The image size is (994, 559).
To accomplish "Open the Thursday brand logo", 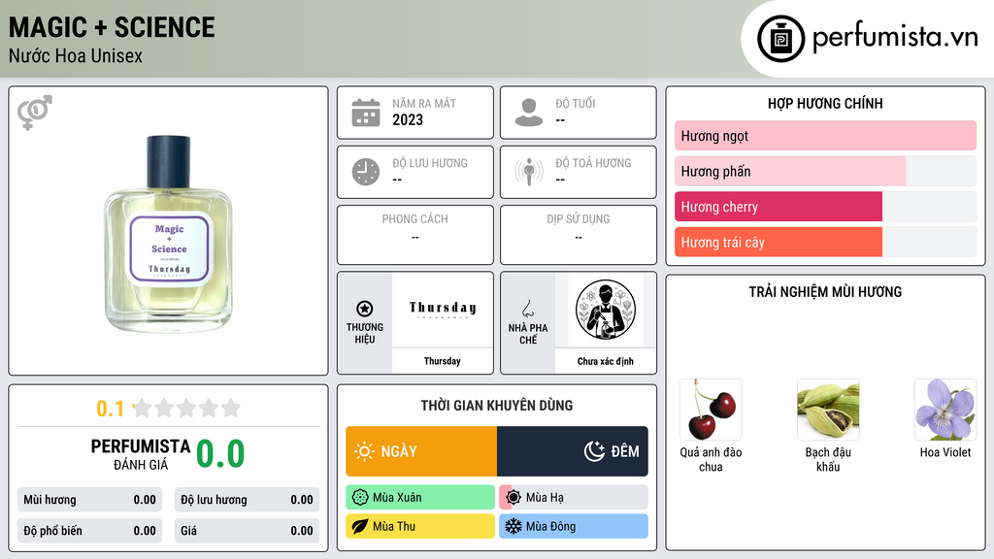I will click(x=443, y=310).
